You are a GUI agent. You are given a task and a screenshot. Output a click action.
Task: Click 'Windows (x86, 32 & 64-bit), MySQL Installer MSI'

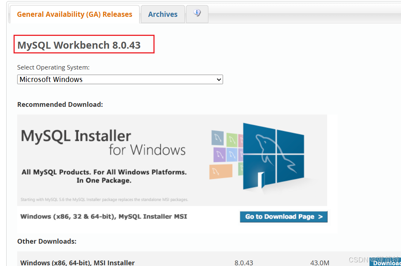[x=104, y=217]
